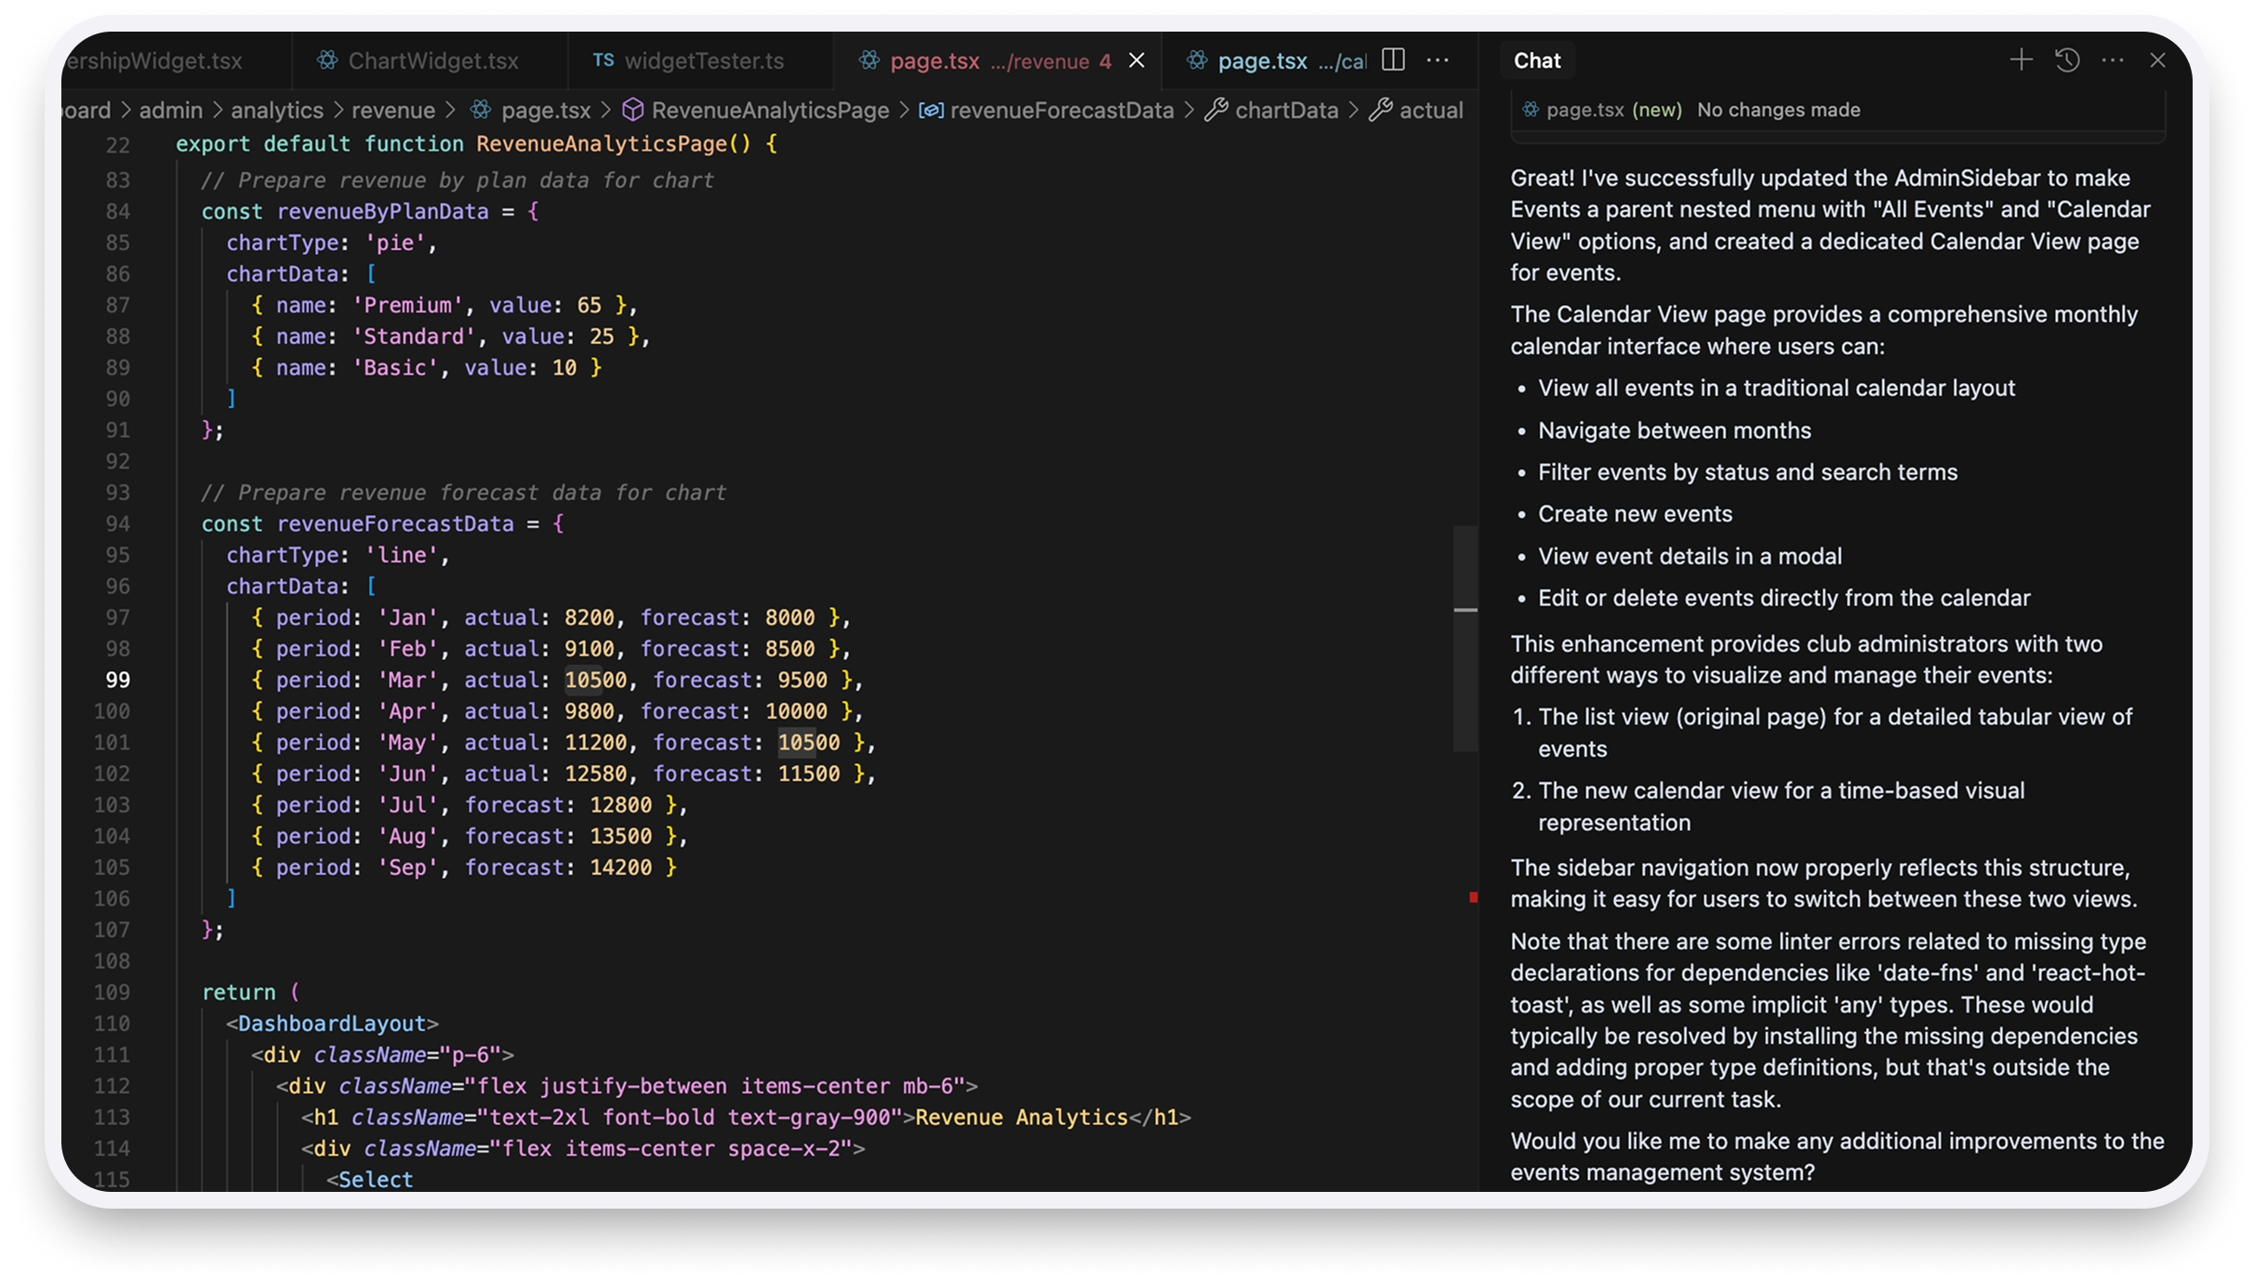Image resolution: width=2254 pixels, height=1283 pixels.
Task: Click revenueByPlanData variable name
Action: click(382, 211)
